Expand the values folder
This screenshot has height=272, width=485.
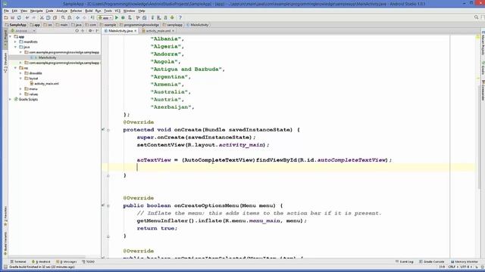[20, 94]
